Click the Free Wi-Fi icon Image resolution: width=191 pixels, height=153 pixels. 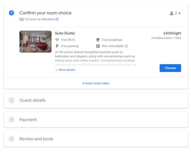click(57, 40)
